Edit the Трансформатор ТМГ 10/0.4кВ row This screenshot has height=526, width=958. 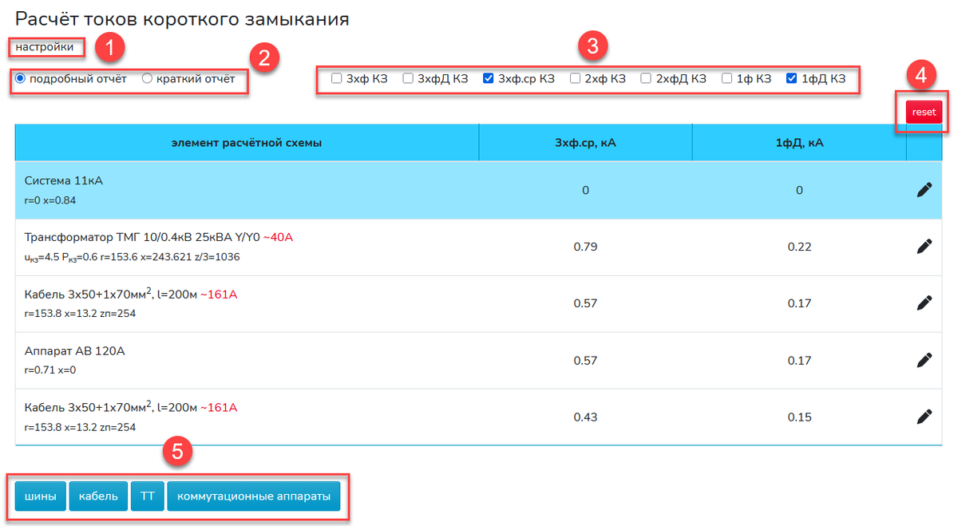click(x=924, y=246)
